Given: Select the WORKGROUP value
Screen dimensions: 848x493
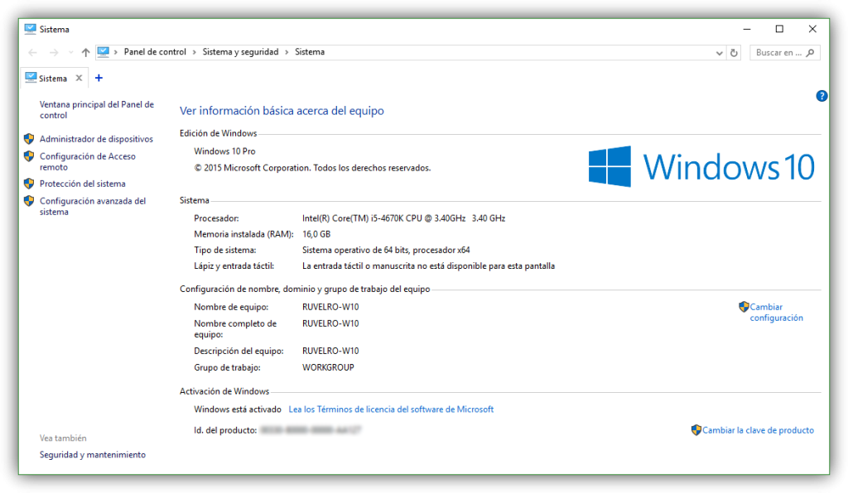Looking at the screenshot, I should 328,367.
